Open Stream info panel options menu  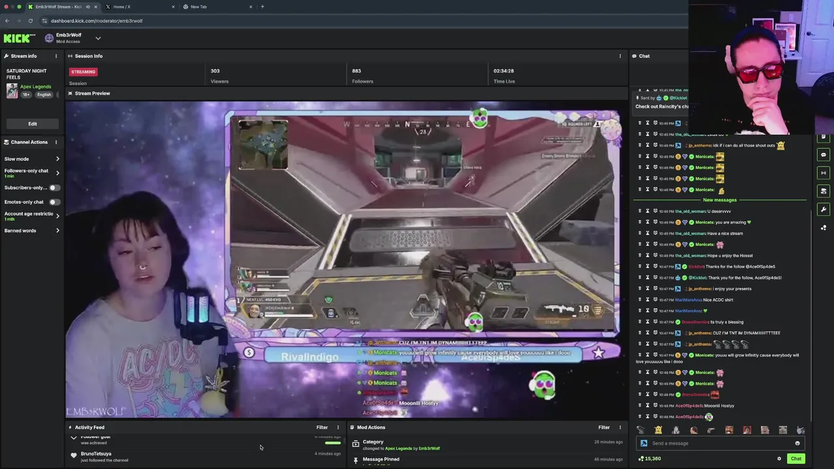tap(56, 56)
